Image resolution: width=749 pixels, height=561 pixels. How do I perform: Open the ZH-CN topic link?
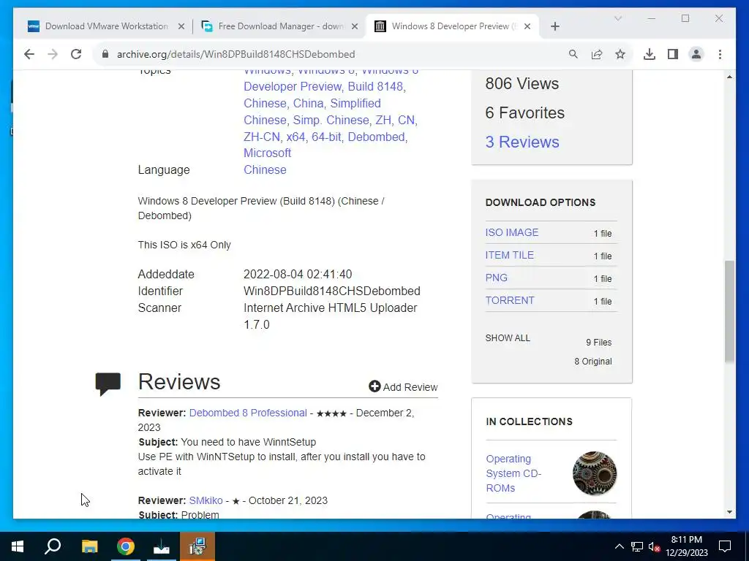[x=262, y=137]
